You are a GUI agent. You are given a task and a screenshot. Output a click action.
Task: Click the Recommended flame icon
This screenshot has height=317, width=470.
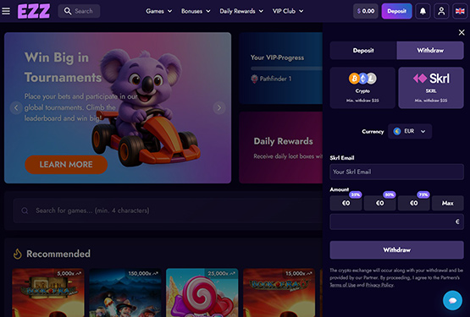tap(18, 254)
